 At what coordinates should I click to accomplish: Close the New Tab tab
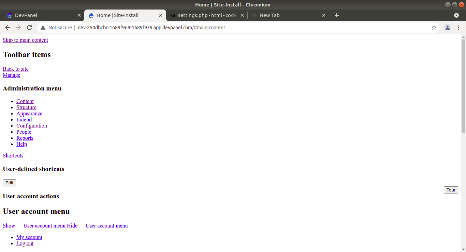pyautogui.click(x=324, y=15)
